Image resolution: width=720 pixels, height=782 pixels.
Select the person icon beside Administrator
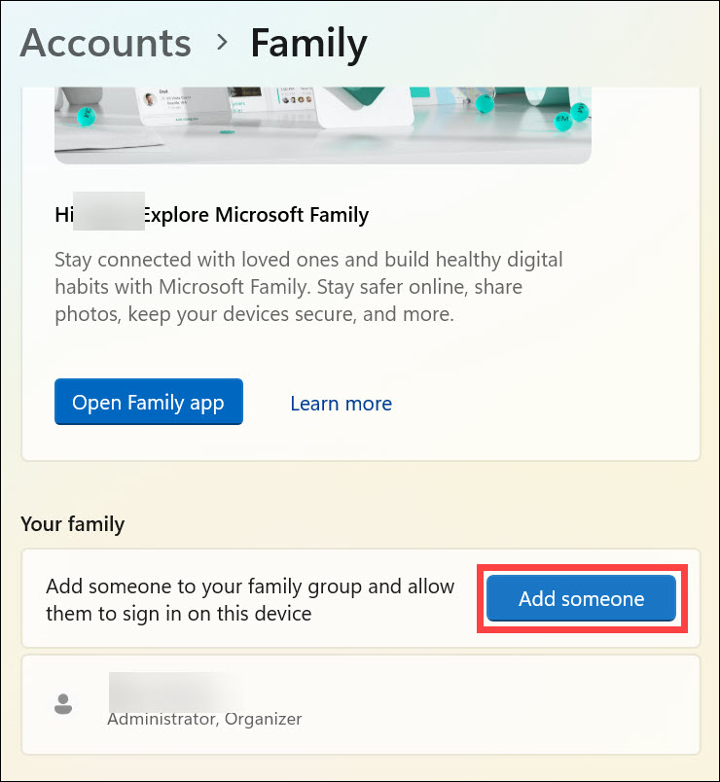coord(64,704)
